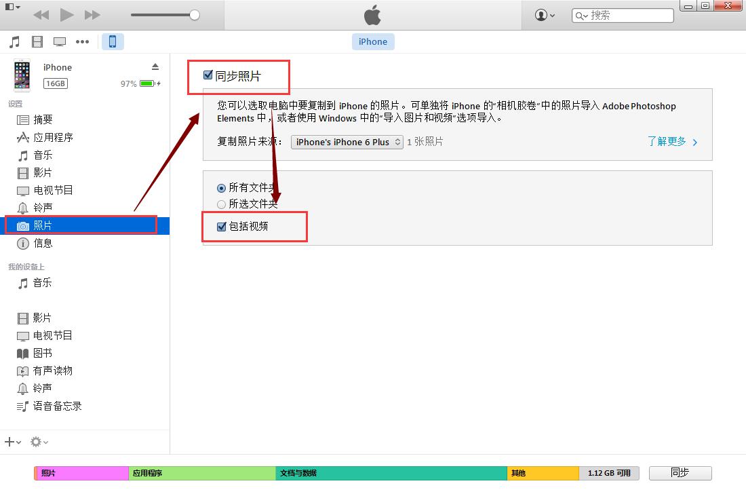This screenshot has width=746, height=492.
Task: Click the search field
Action: click(x=623, y=16)
